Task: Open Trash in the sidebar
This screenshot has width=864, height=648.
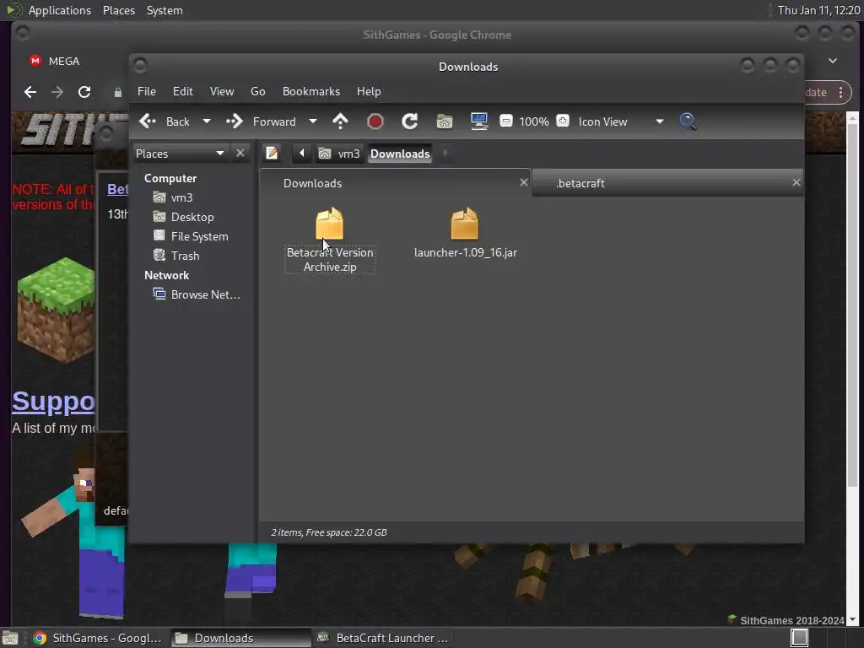Action: (175, 256)
